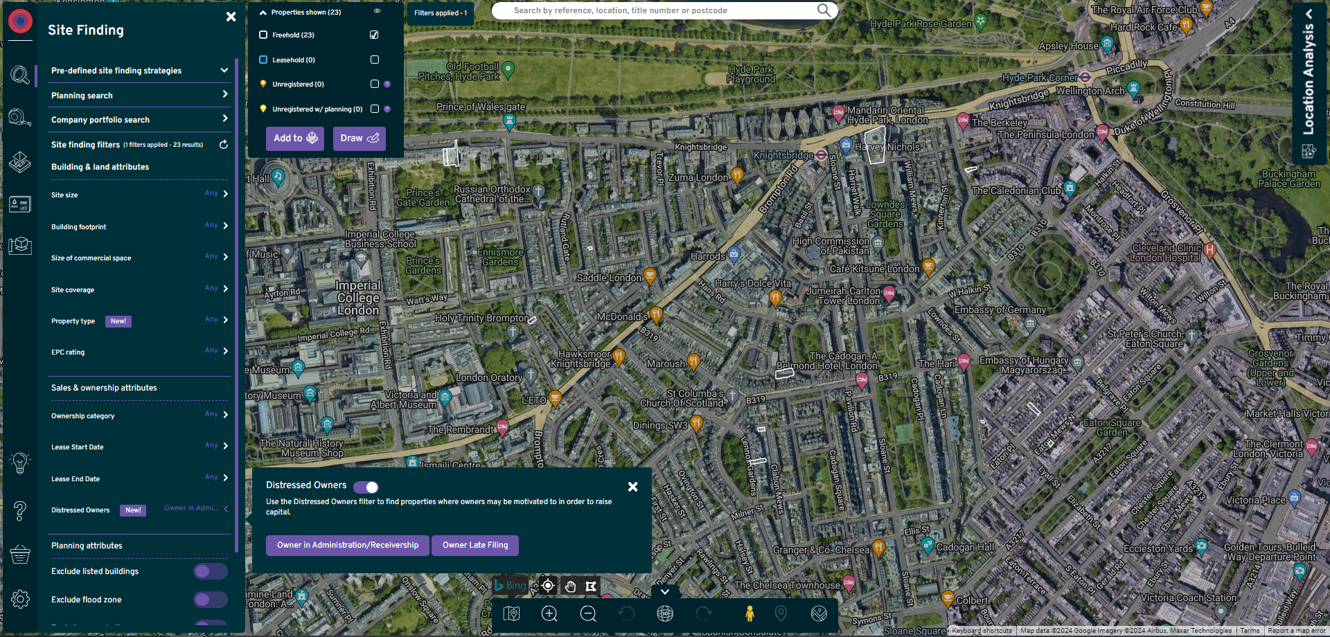The width and height of the screenshot is (1330, 637).
Task: Switch off the Distressed Owners toggle
Action: click(366, 487)
